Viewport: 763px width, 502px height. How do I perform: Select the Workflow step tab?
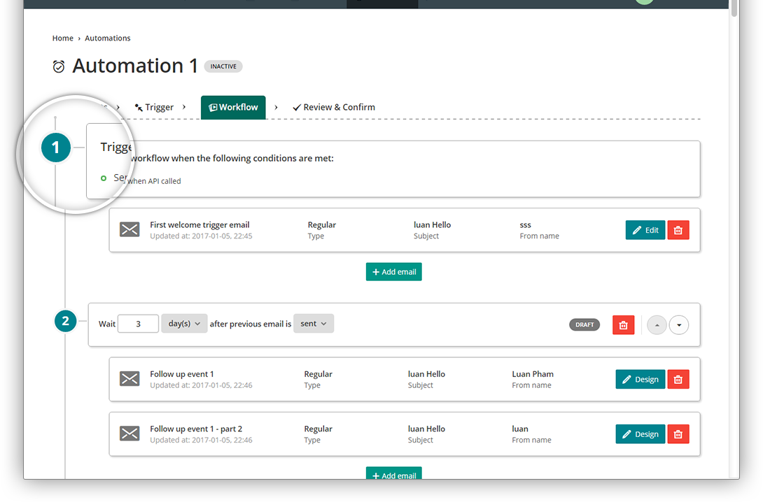coord(233,108)
